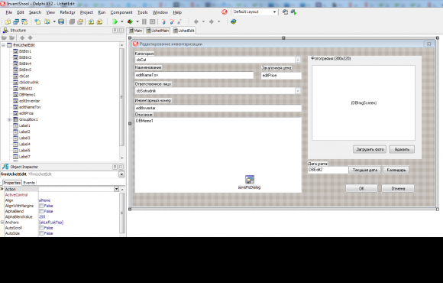Click the Save All disk icon

(61, 21)
